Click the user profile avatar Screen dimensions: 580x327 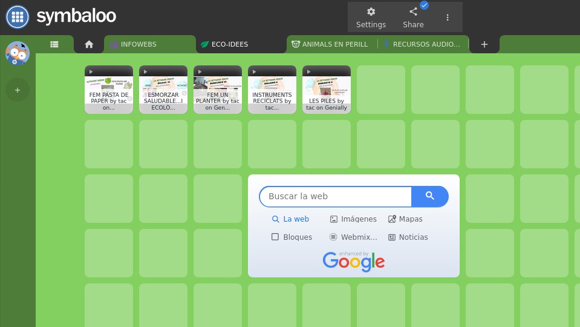pos(18,54)
